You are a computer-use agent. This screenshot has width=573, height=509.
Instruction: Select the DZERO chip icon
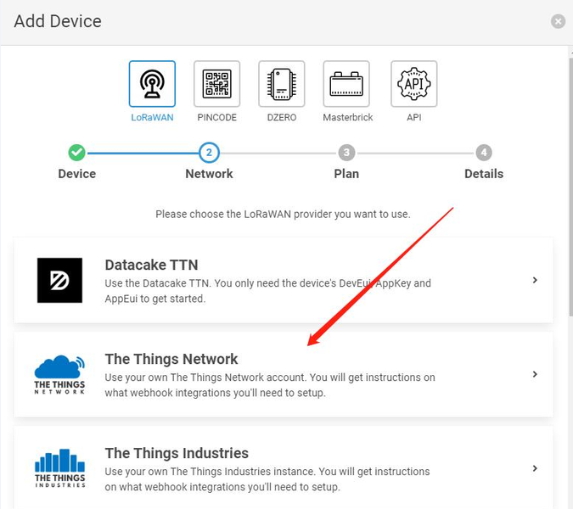pos(281,84)
